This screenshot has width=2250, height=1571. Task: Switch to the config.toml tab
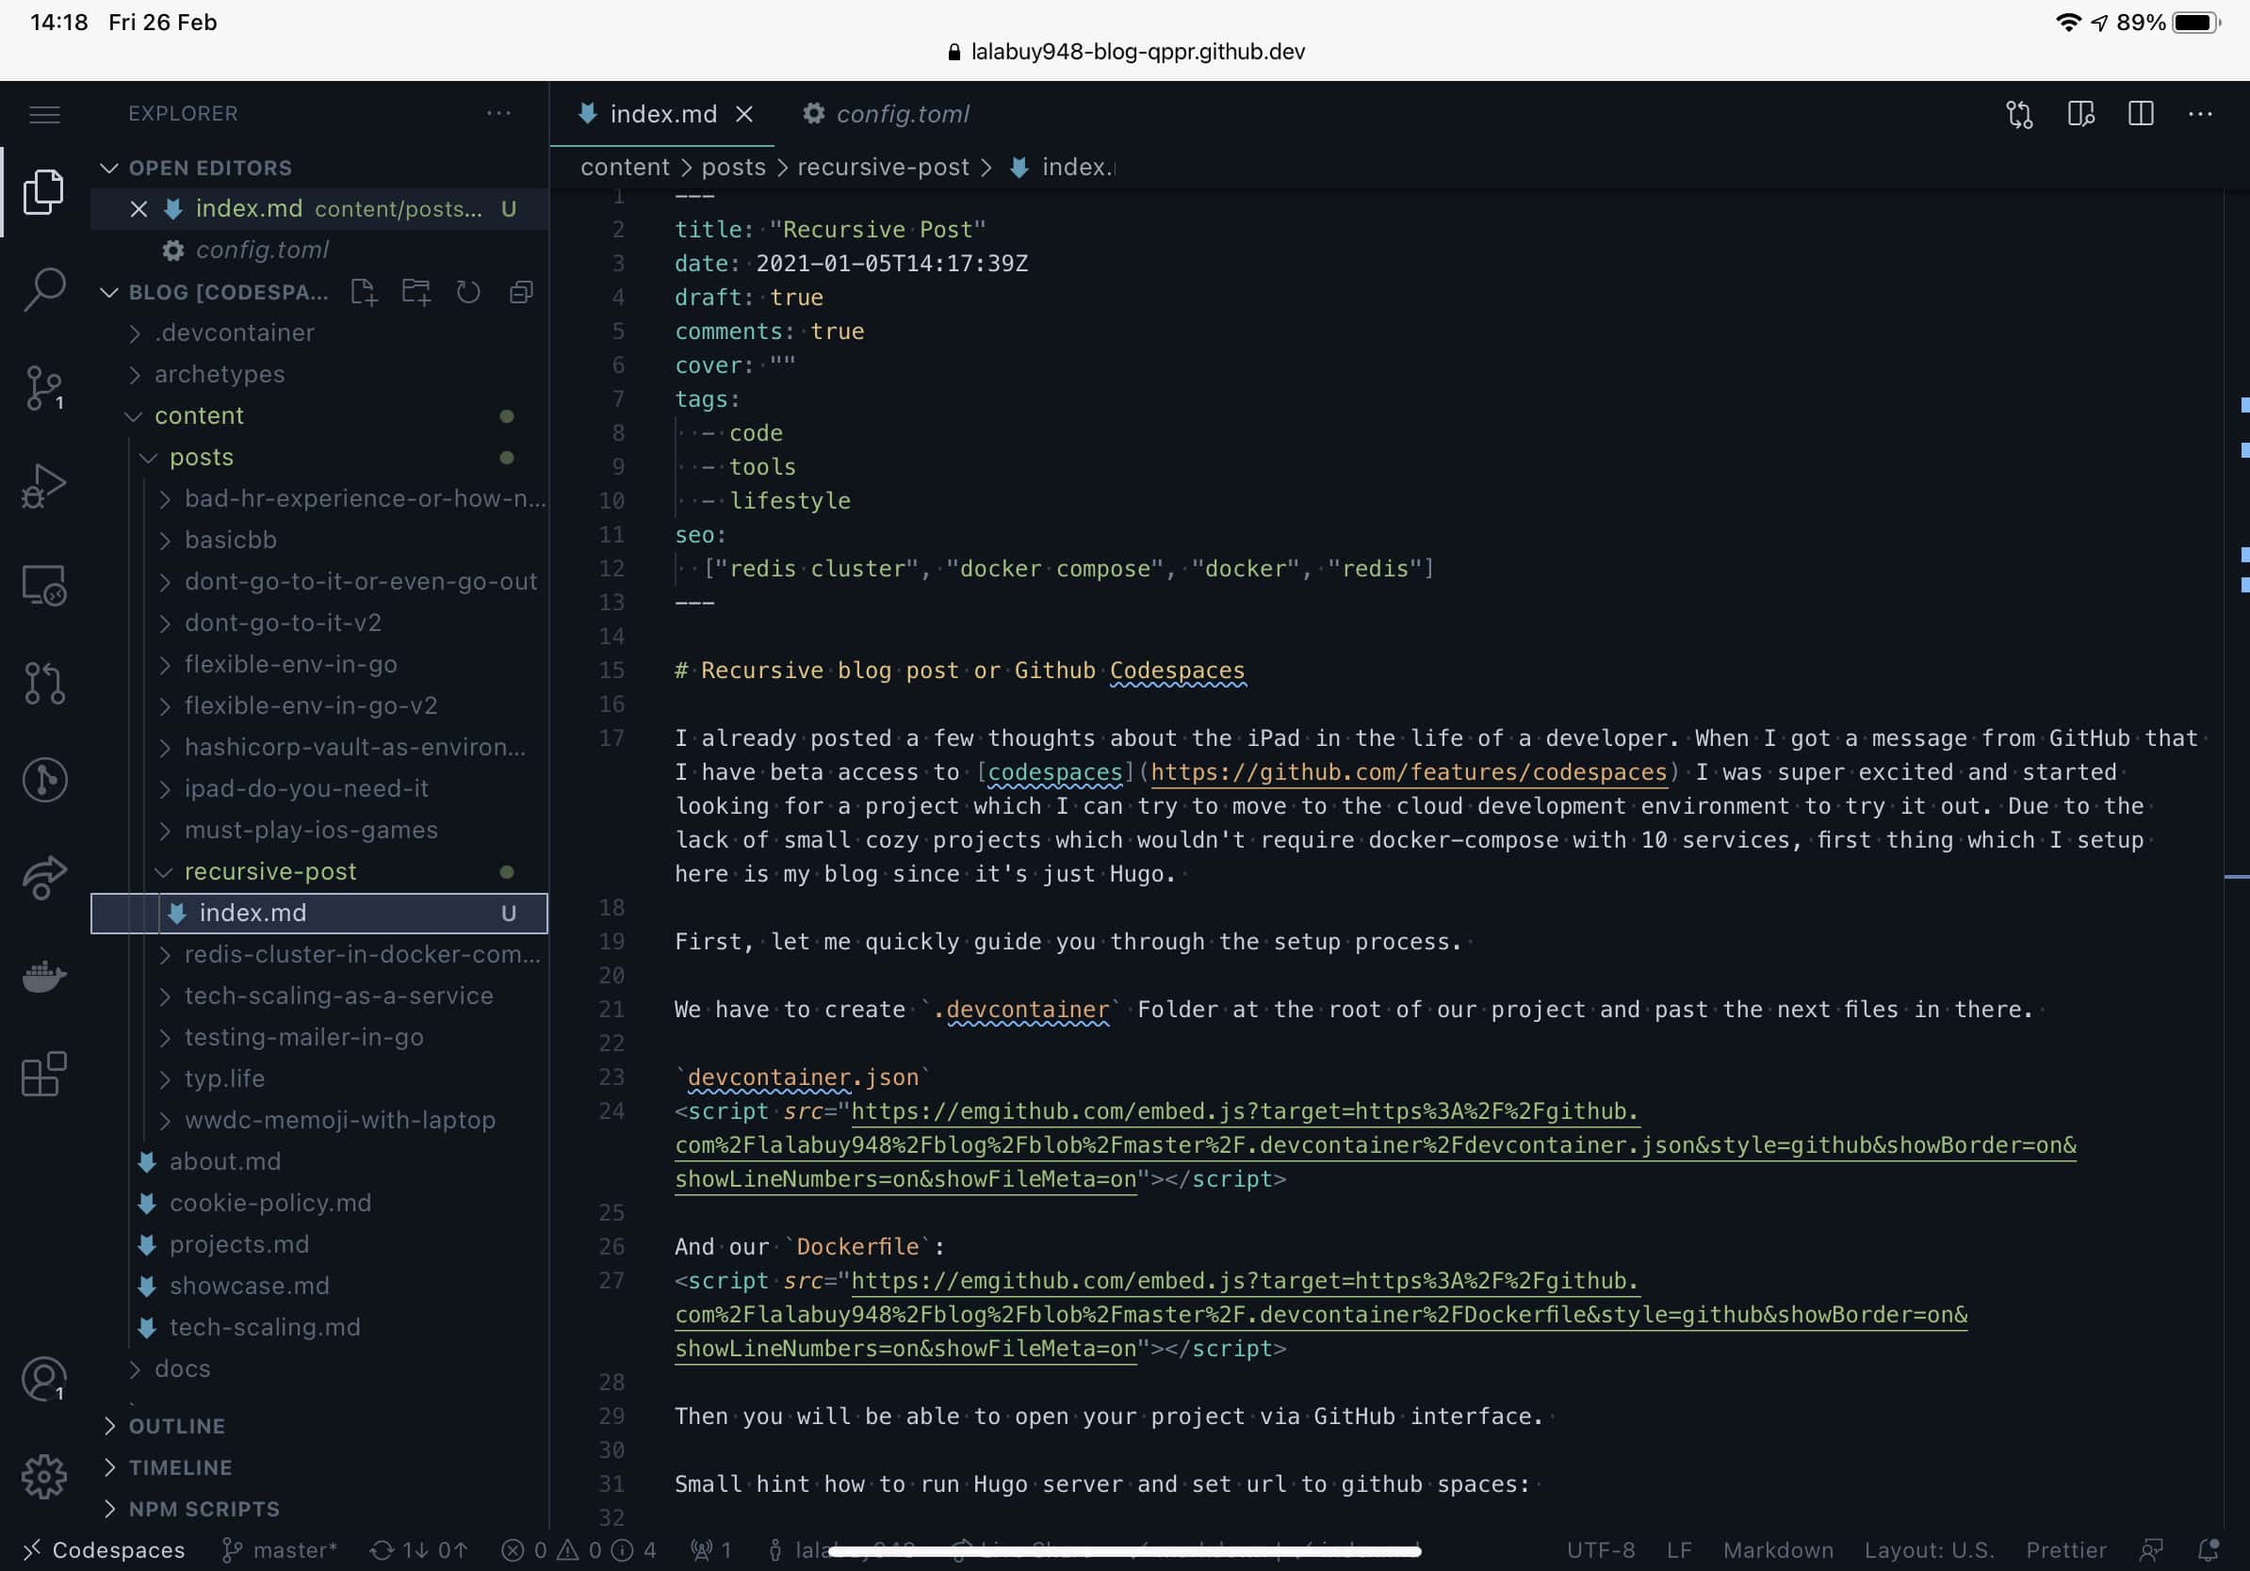coord(888,115)
